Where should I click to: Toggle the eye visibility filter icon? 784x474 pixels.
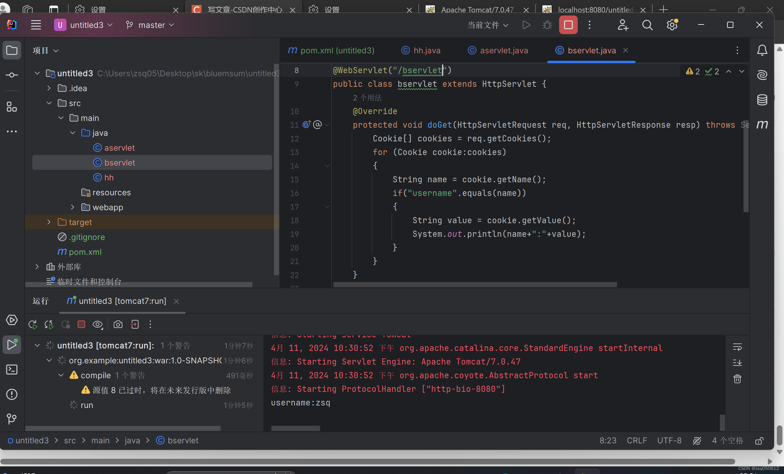point(97,325)
